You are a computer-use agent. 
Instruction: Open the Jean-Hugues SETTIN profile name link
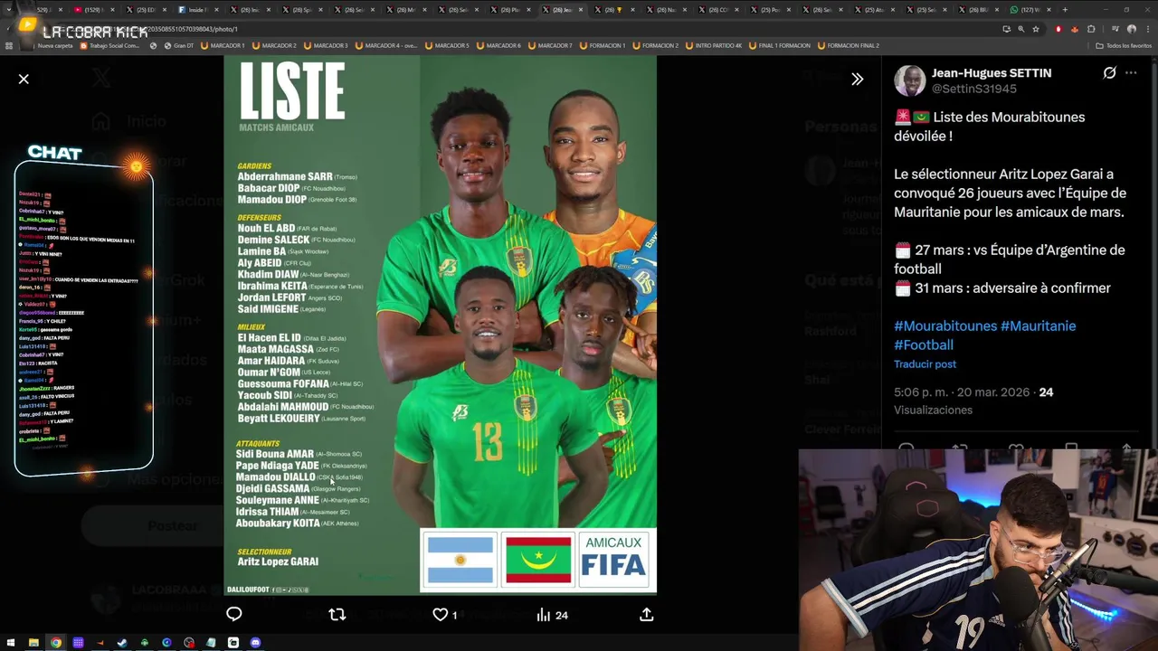coord(992,73)
